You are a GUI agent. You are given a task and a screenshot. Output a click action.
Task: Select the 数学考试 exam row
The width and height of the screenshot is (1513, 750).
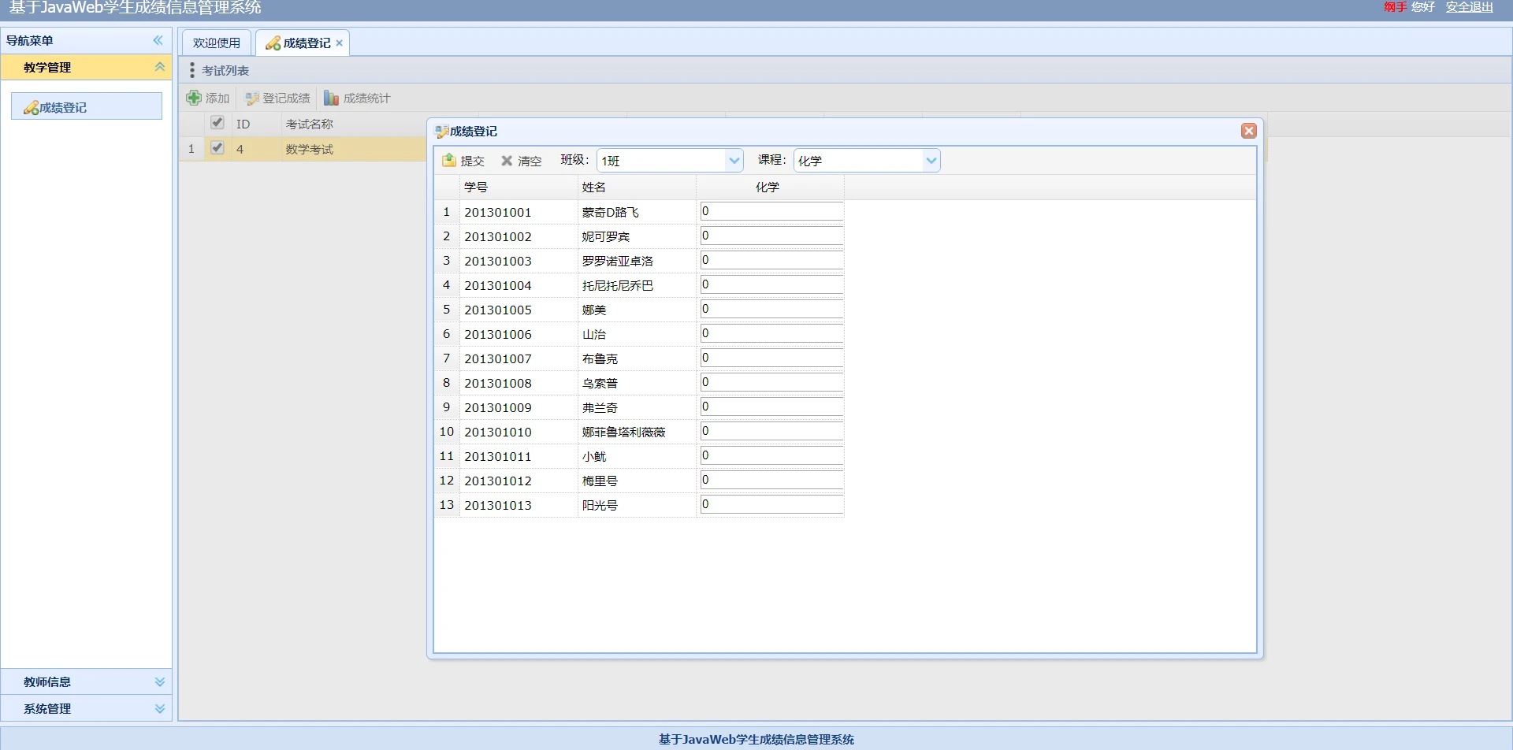pos(310,149)
